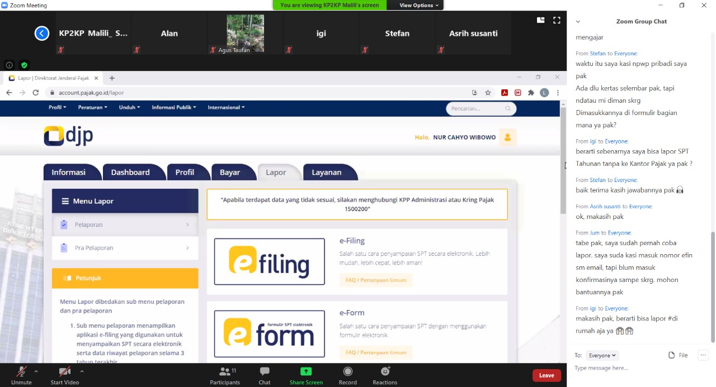This screenshot has width=716, height=387.
Task: Open the meeting information icon
Action: point(9,65)
